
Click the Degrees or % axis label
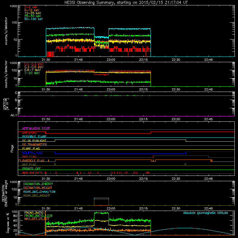click(x=8, y=223)
